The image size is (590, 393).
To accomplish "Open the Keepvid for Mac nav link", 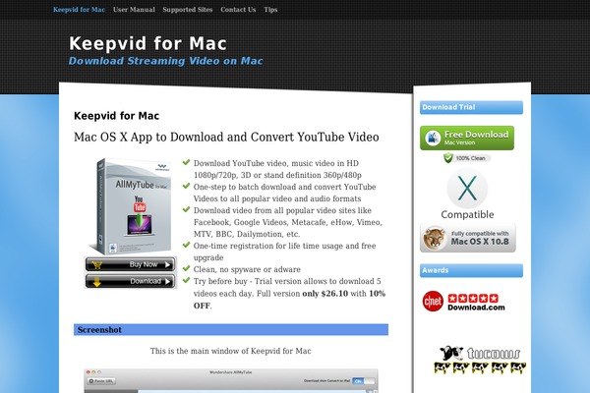I will pyautogui.click(x=79, y=10).
